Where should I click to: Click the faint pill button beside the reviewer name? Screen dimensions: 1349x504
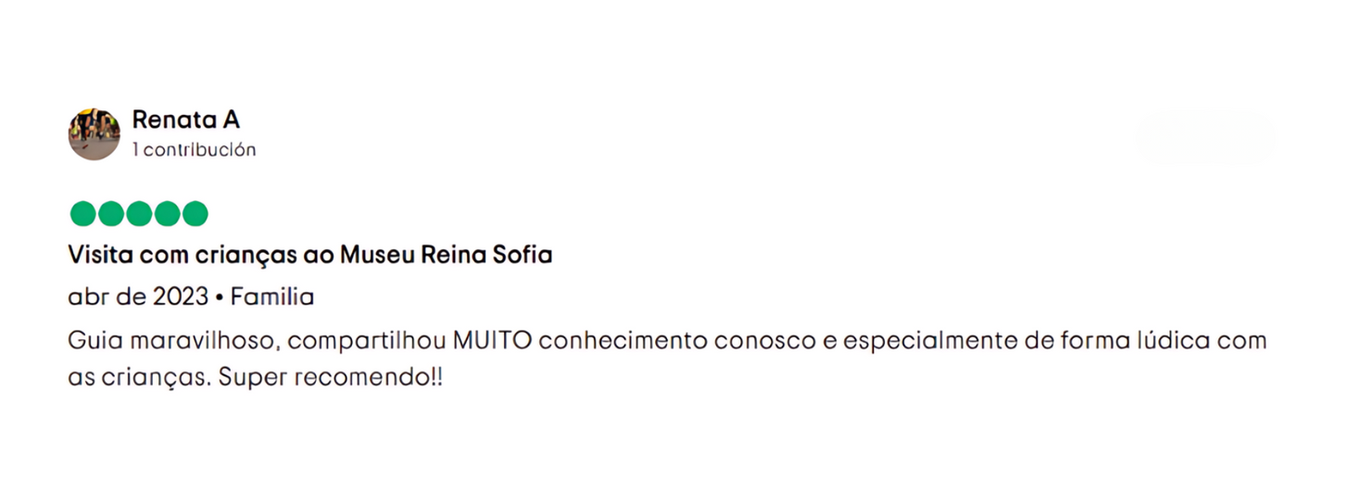1204,139
